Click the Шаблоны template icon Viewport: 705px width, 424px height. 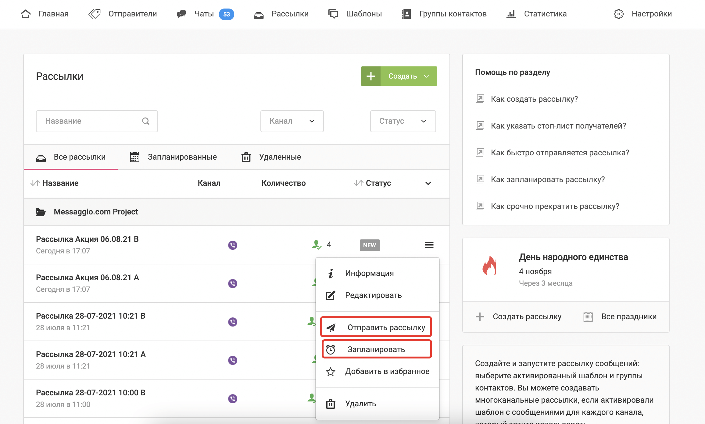(333, 14)
